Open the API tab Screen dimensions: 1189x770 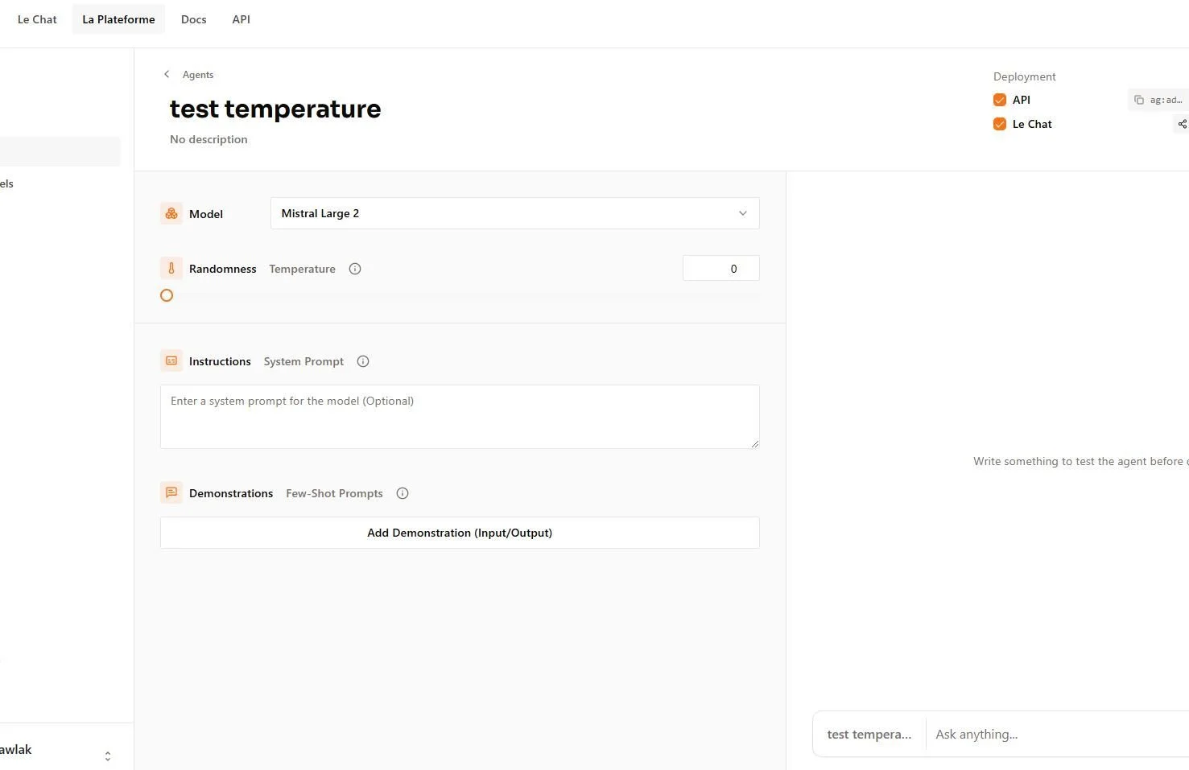pos(241,19)
